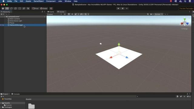
Task: Open the Project tab
Action: (4, 94)
